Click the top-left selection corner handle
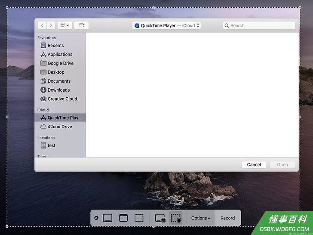The width and height of the screenshot is (313, 235). pos(7,8)
